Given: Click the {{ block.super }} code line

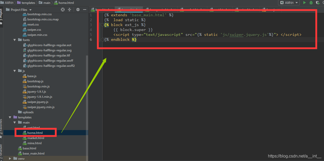Looking at the screenshot, I should [133, 30].
